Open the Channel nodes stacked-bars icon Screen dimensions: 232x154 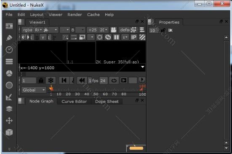(9, 62)
